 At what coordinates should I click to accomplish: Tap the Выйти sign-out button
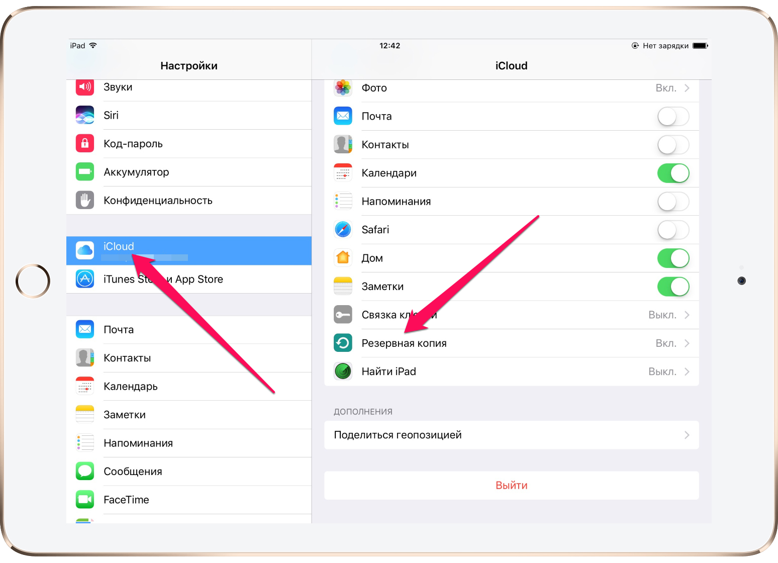512,486
